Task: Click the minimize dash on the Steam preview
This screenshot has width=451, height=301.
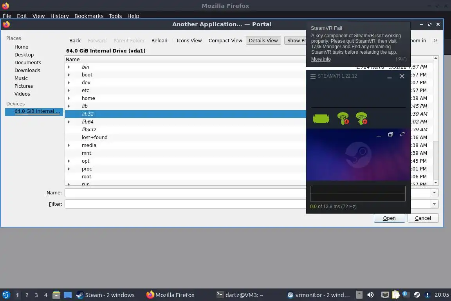Action: click(379, 136)
